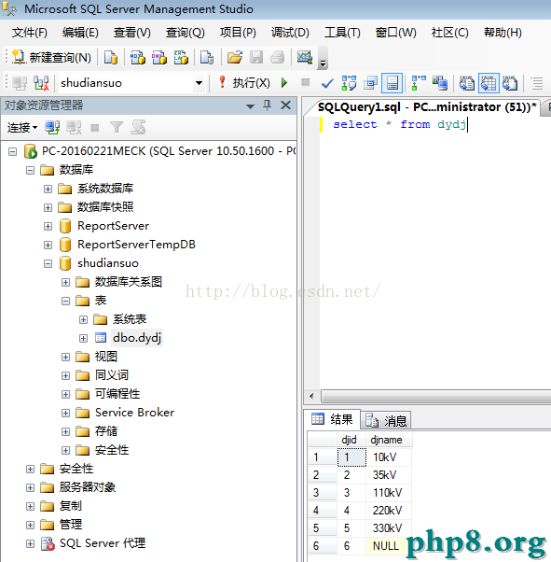Click the Database Engine Query icon
This screenshot has width=551, height=562.
[x=111, y=57]
